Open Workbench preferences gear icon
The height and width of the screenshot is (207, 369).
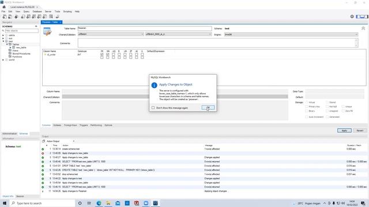(352, 17)
